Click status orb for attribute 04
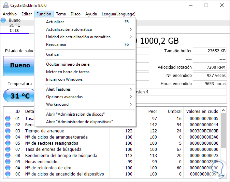The width and height of the screenshot is (230, 182). [x=8, y=137]
